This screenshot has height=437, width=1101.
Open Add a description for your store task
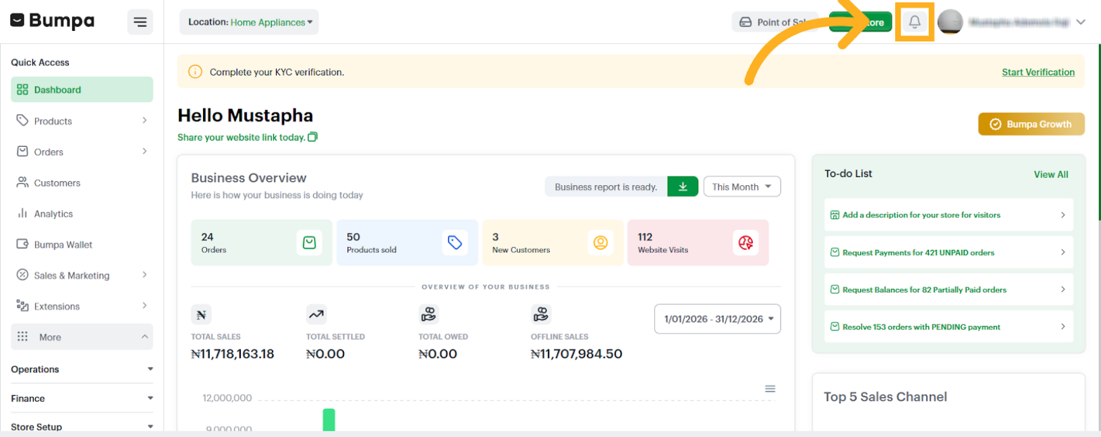[949, 215]
